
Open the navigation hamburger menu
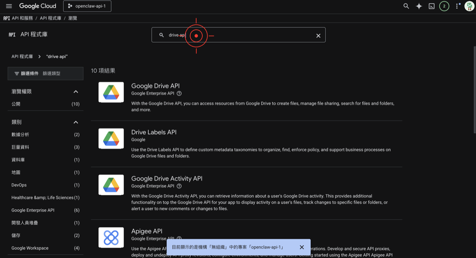[x=9, y=6]
